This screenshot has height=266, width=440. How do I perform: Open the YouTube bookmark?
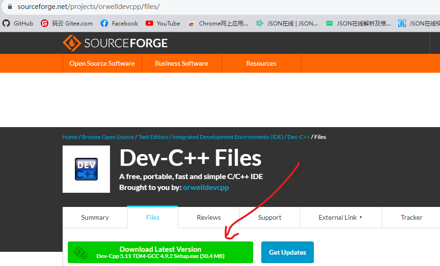(x=163, y=24)
